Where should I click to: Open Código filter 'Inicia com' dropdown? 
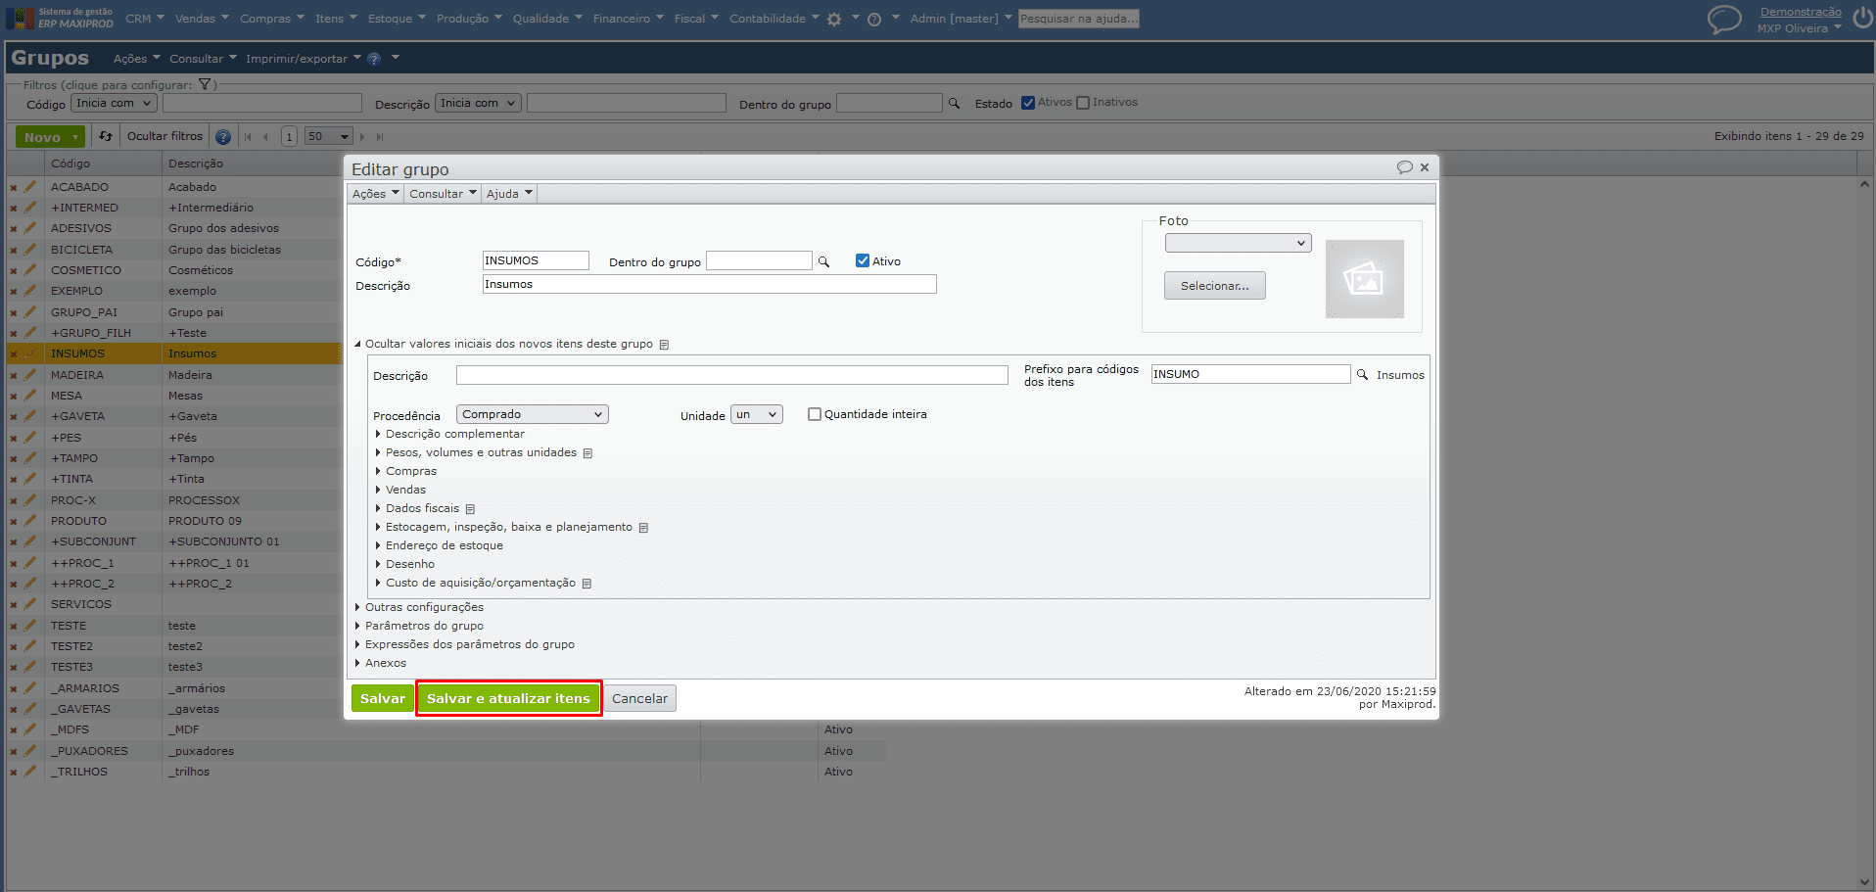coord(114,103)
